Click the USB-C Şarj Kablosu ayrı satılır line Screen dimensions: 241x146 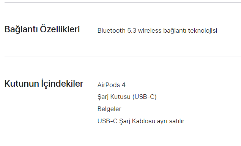point(141,121)
